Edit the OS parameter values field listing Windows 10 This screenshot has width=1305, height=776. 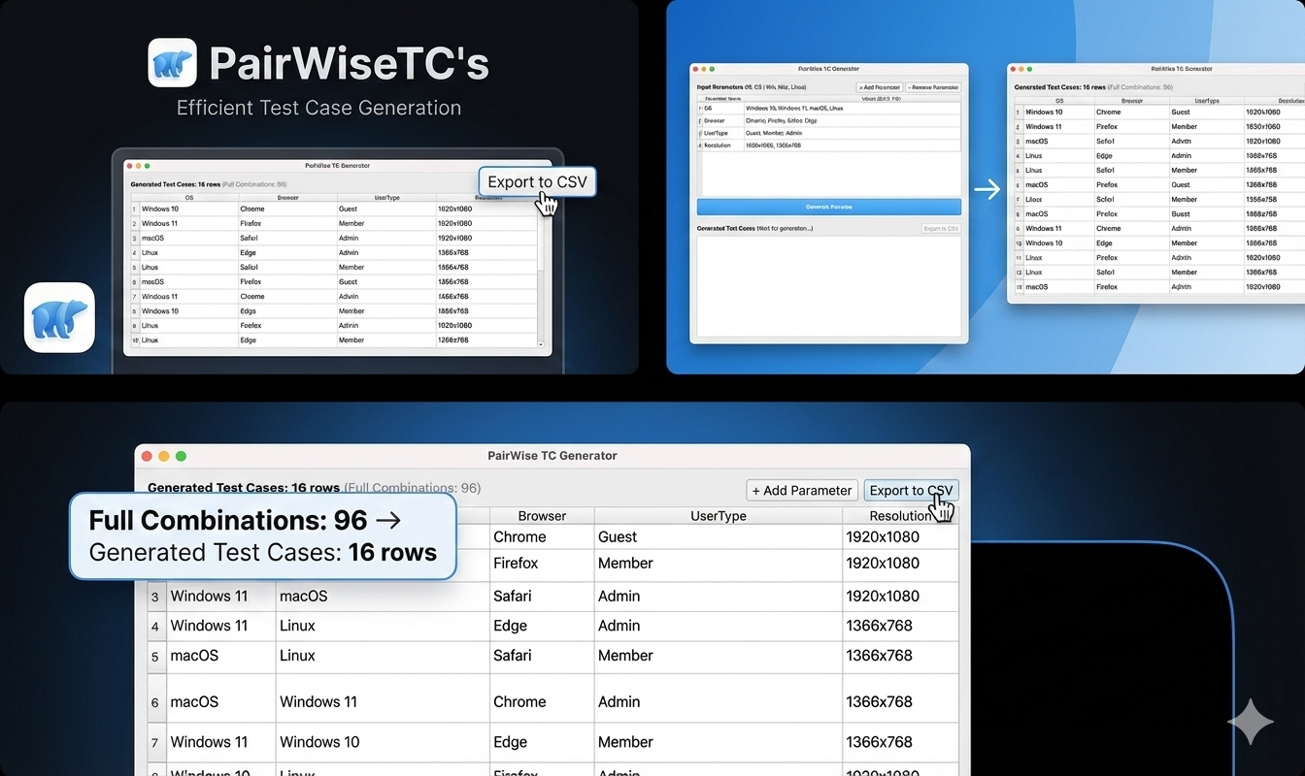[x=796, y=109]
